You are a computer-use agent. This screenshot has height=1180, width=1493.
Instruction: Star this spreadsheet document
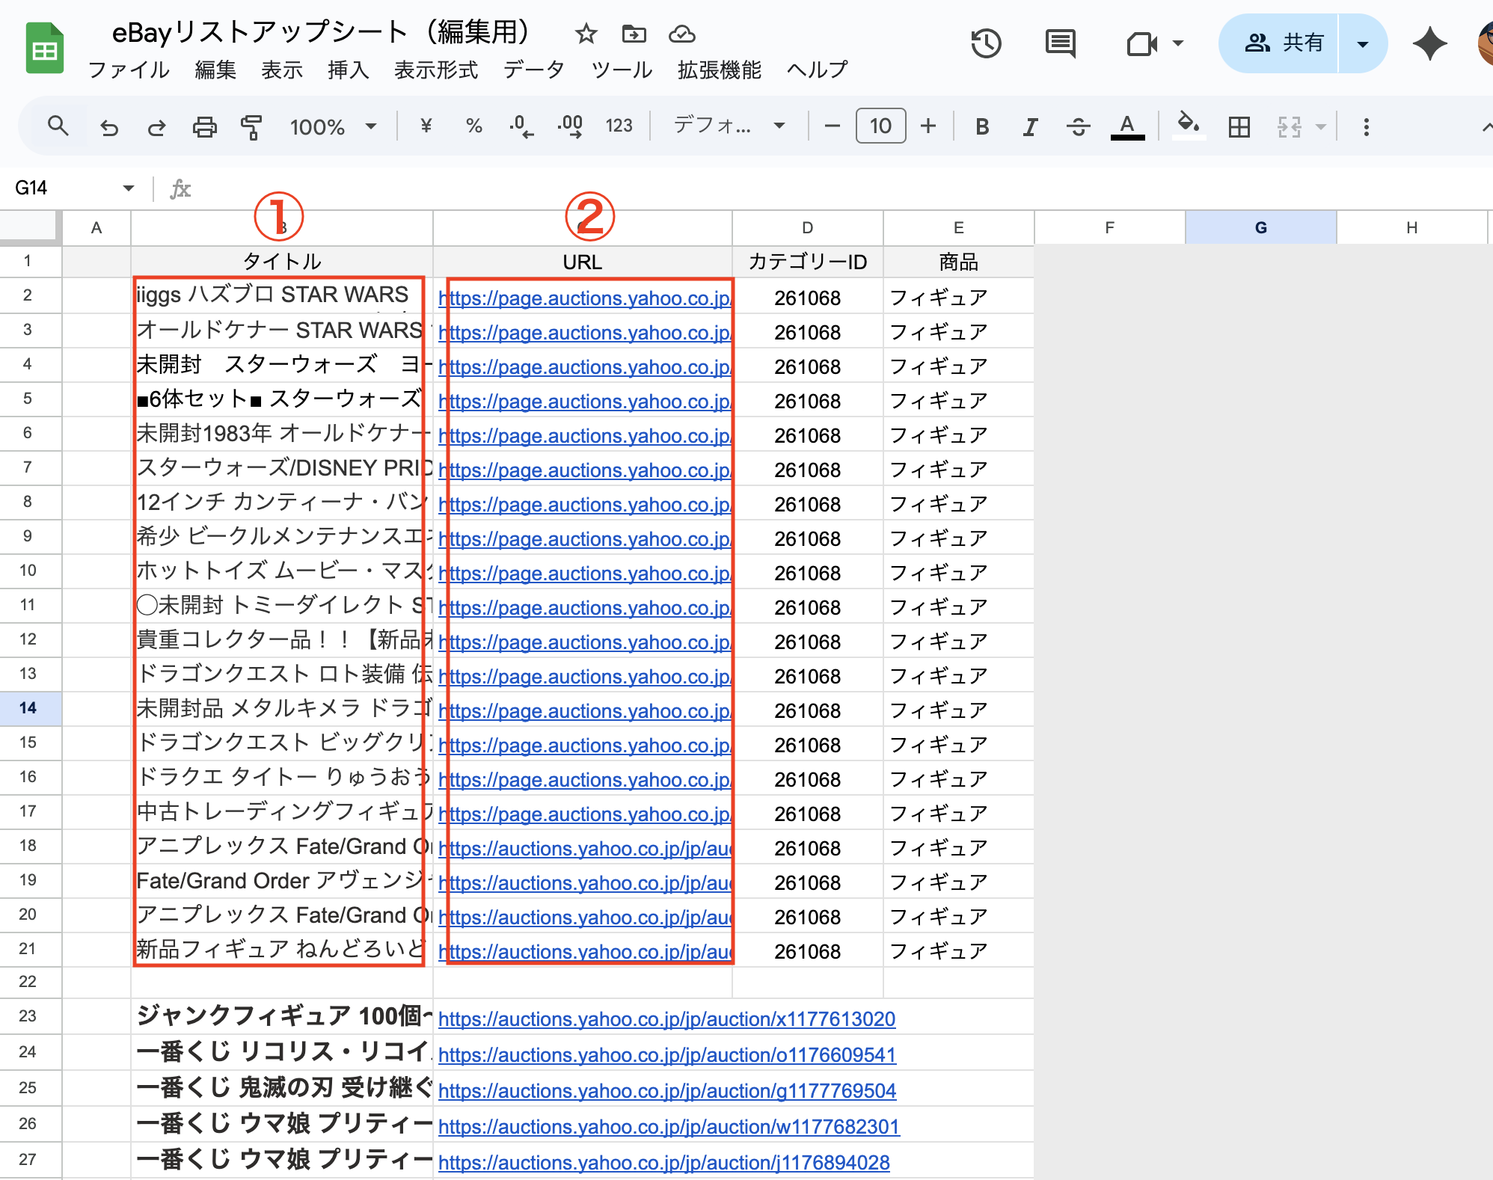586,34
